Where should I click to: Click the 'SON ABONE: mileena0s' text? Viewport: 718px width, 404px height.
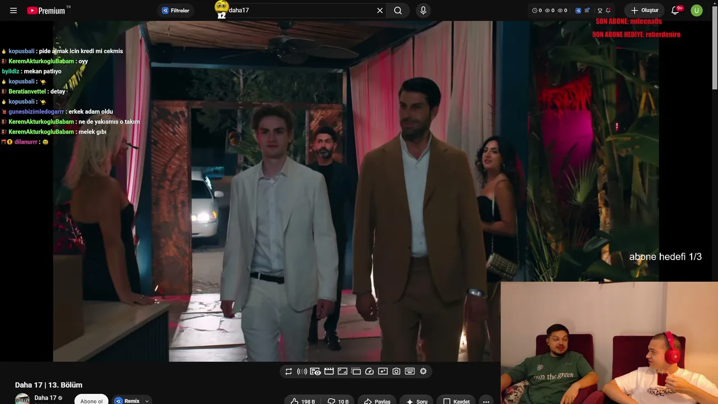(629, 21)
